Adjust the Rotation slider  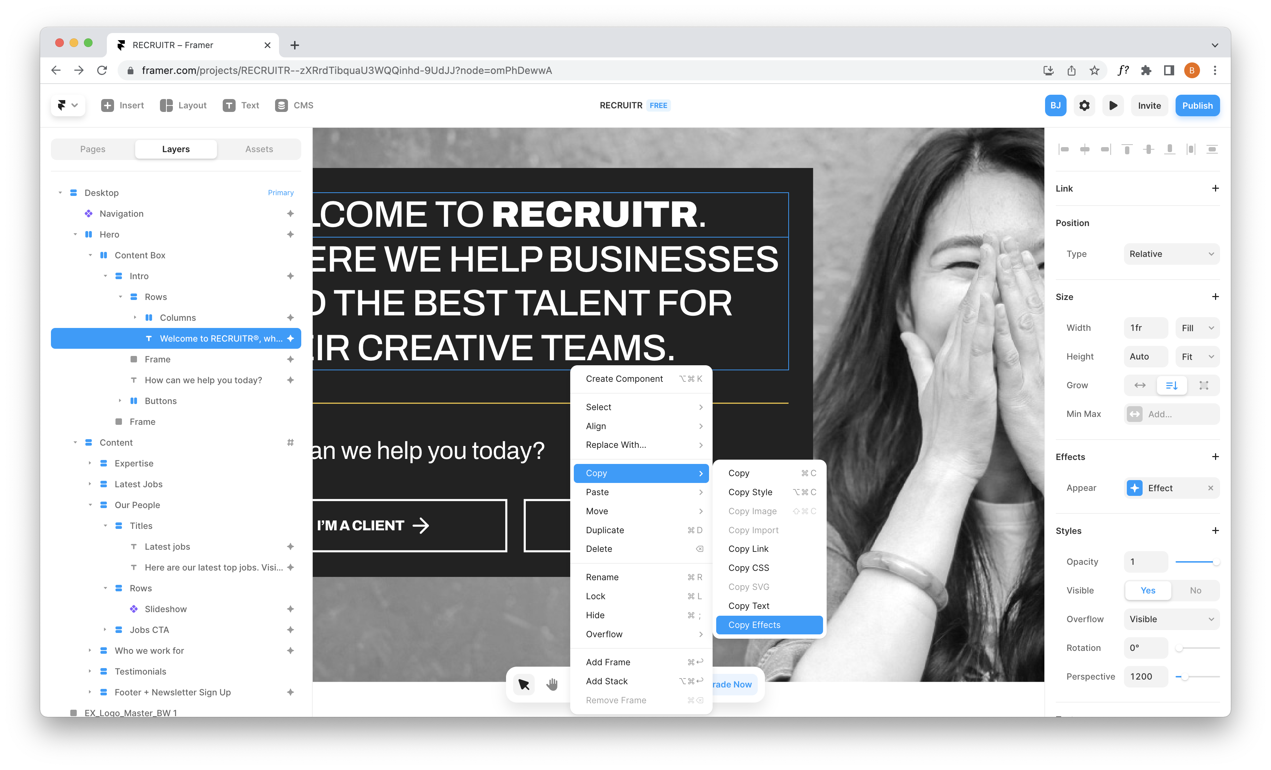point(1197,648)
